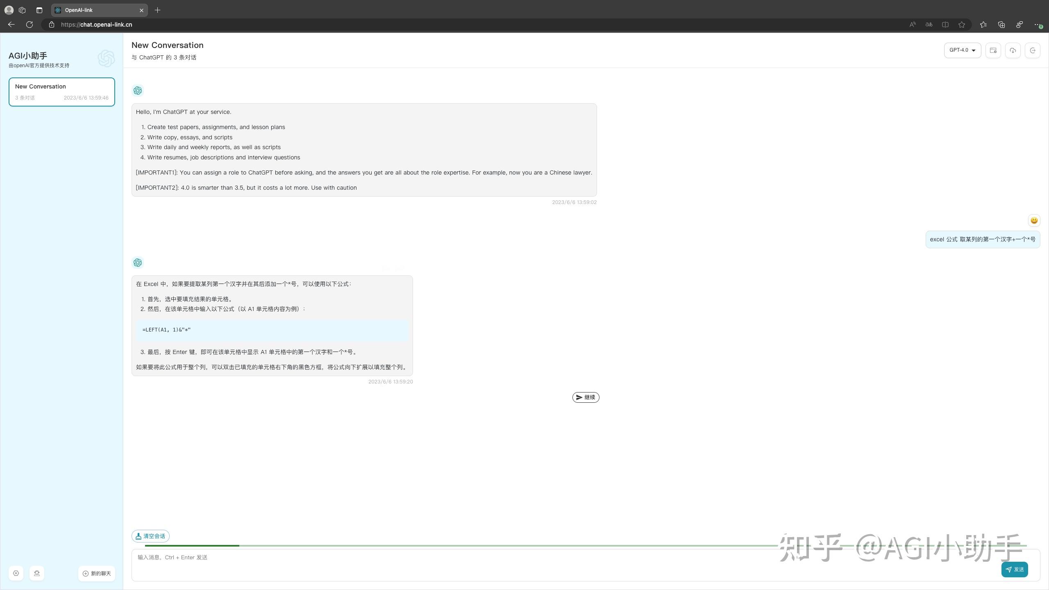
Task: Click the line starting with [IMPORTANT2]
Action: click(x=246, y=188)
